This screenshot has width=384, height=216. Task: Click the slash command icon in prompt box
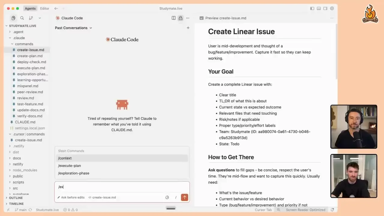point(176,197)
